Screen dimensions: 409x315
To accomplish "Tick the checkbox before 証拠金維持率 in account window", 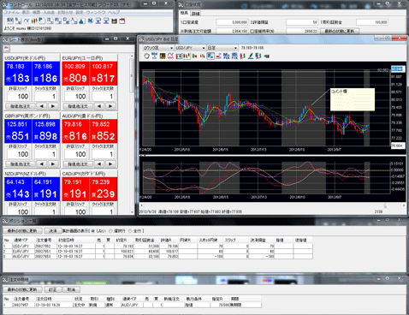I will click(x=252, y=31).
